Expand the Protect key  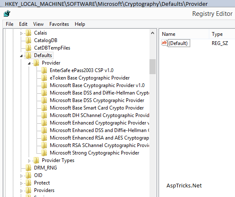point(21,183)
